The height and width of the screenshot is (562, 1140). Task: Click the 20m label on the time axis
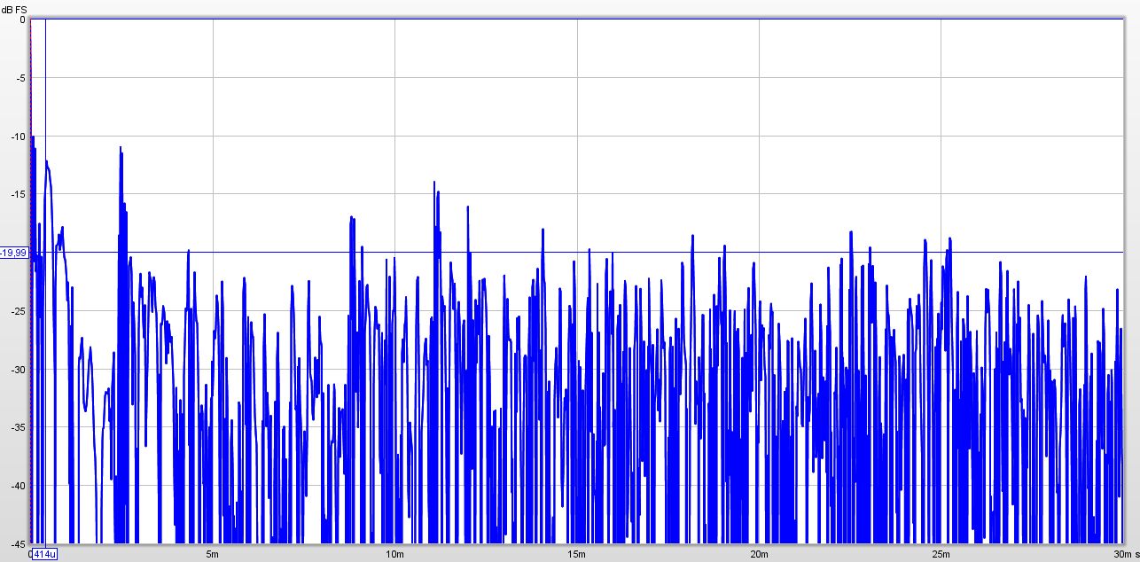(x=759, y=554)
